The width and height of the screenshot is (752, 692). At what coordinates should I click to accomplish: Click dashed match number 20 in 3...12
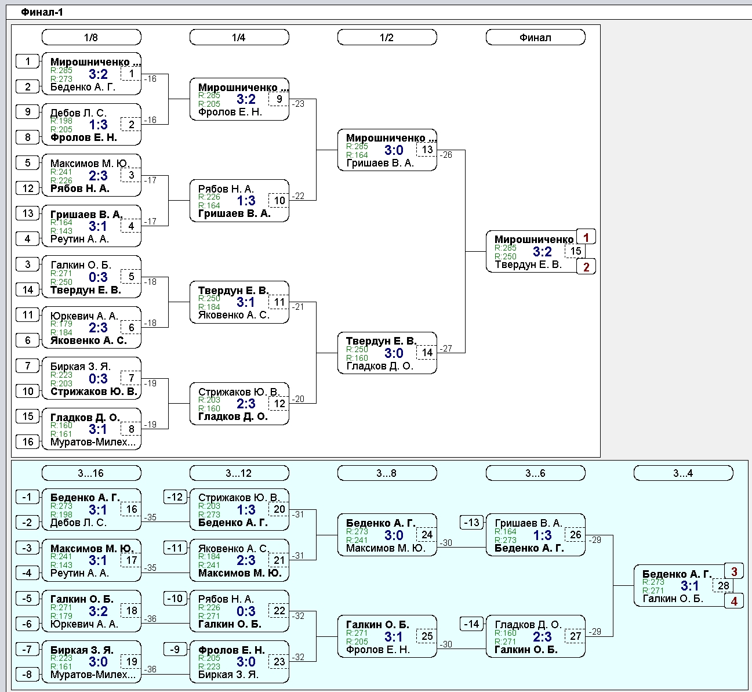[279, 509]
